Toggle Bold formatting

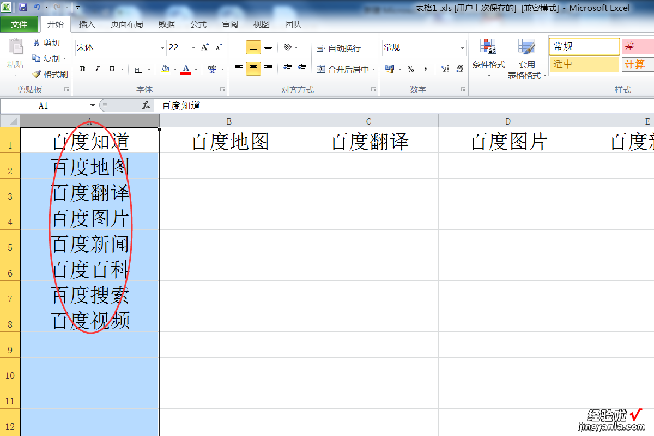pos(82,69)
